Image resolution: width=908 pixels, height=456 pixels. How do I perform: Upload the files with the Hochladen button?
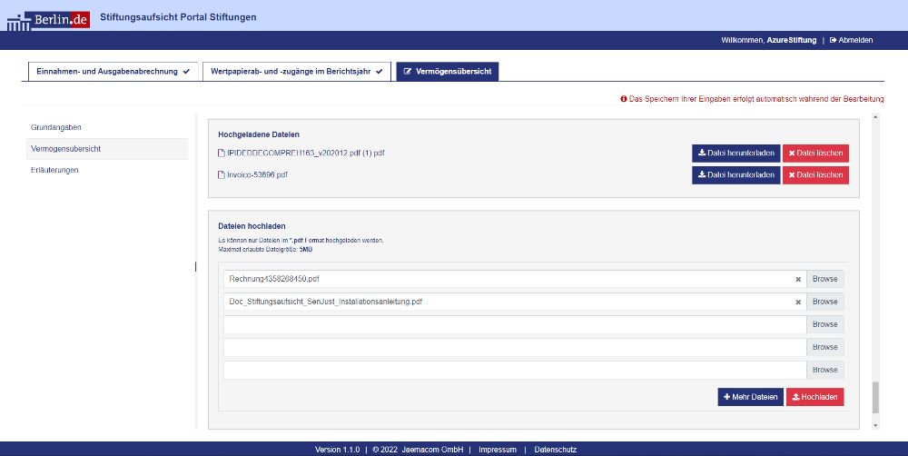coord(814,397)
